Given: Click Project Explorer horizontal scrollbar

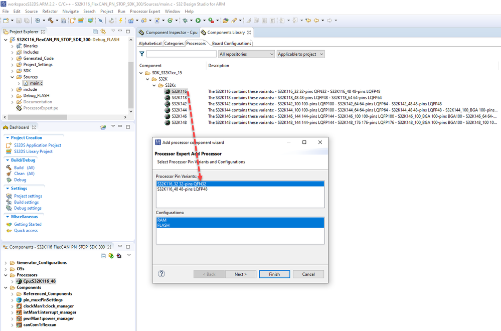Looking at the screenshot, I should coord(38,117).
